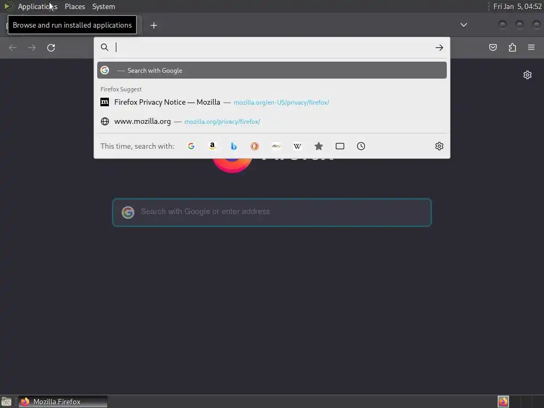Go forward one page
The height and width of the screenshot is (408, 544).
[x=31, y=47]
